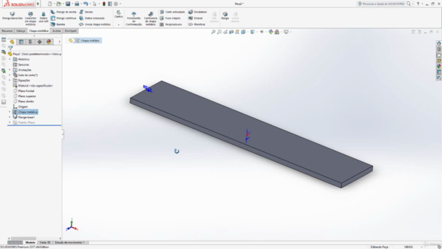Click the Flange de aresta tool
The image size is (442, 249).
pyautogui.click(x=64, y=12)
